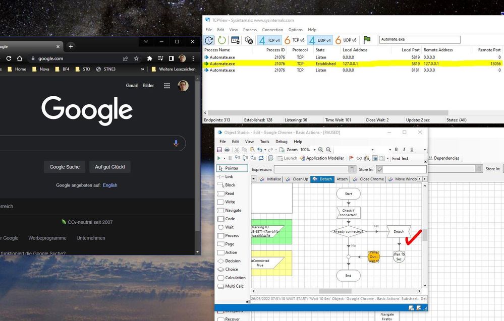Click Paste icon in Object Studio toolbar
This screenshot has width=504, height=321.
[x=252, y=150]
